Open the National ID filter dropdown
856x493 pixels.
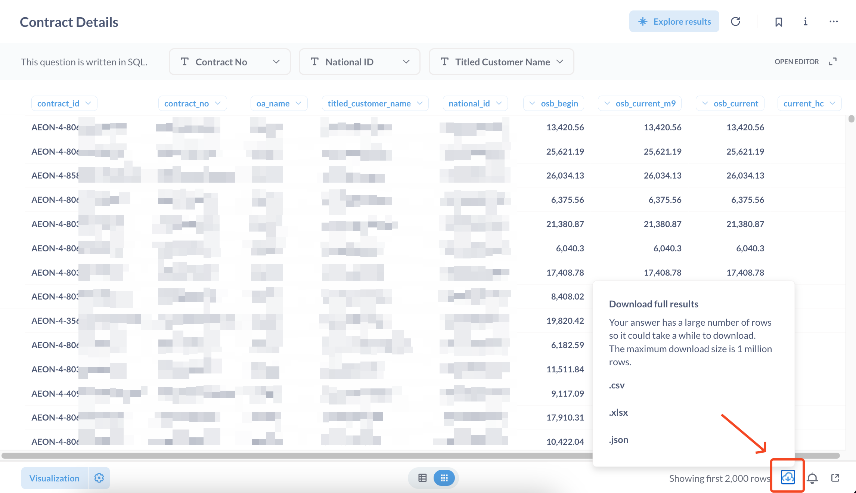tap(359, 62)
